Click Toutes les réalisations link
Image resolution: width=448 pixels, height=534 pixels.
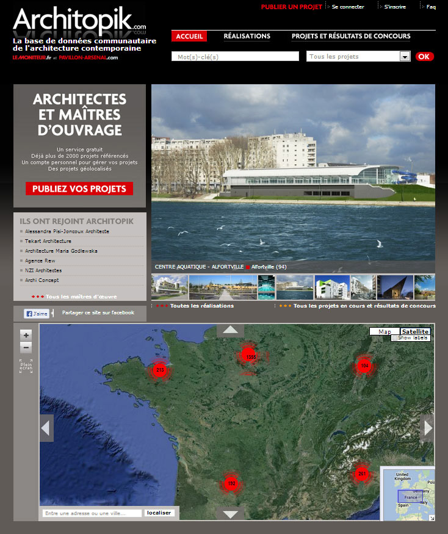tap(202, 306)
